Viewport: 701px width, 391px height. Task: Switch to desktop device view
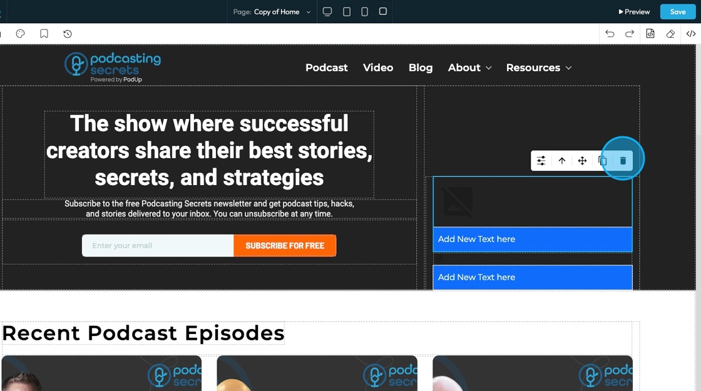pyautogui.click(x=327, y=12)
